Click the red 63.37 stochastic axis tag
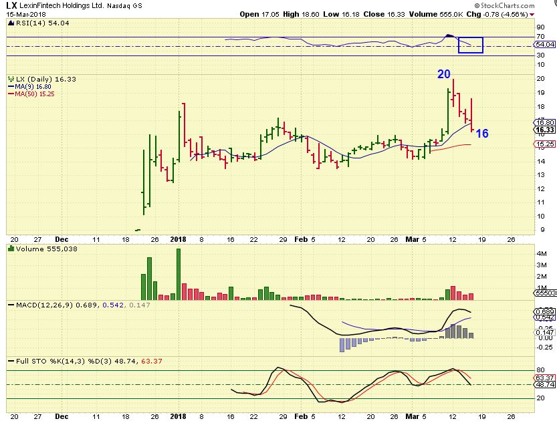 544,378
